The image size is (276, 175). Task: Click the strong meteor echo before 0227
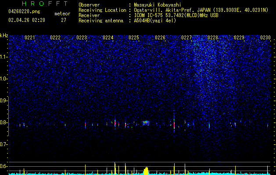coord(174,124)
